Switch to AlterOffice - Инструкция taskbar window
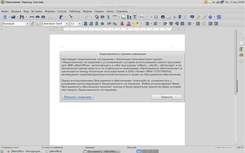The width and height of the screenshot is (245, 153). [x=25, y=151]
